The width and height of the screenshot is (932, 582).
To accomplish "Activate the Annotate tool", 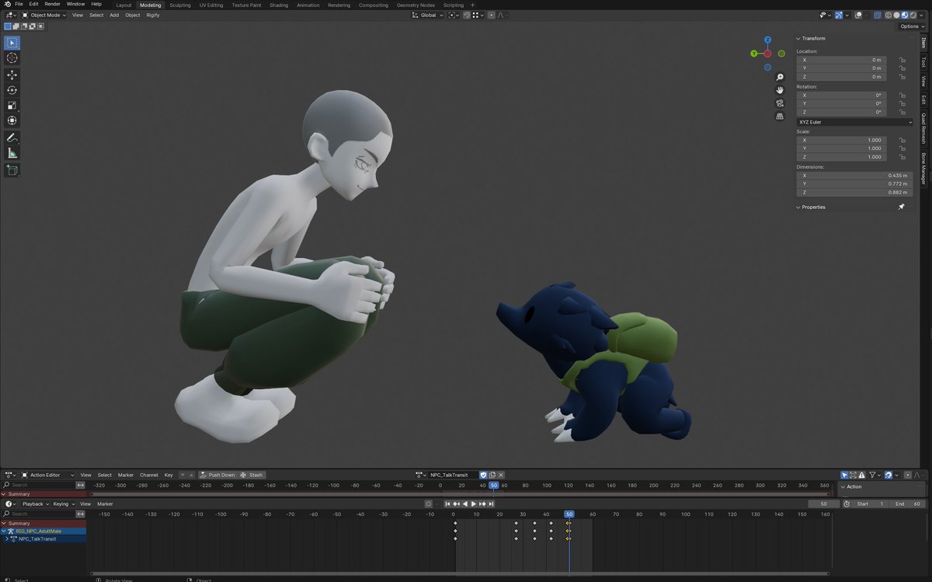I will pos(12,138).
